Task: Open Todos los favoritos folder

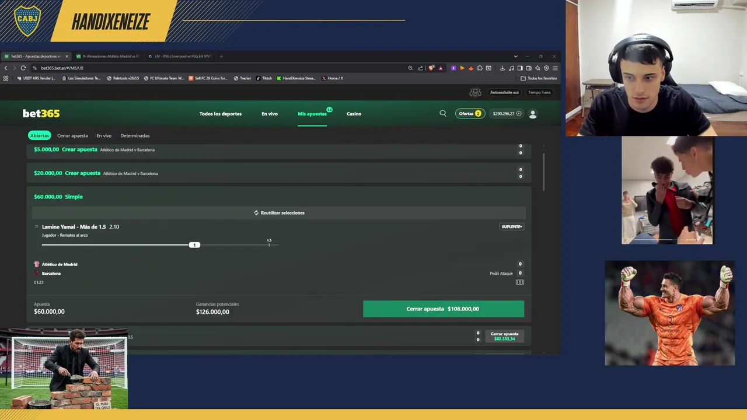Action: click(x=539, y=78)
